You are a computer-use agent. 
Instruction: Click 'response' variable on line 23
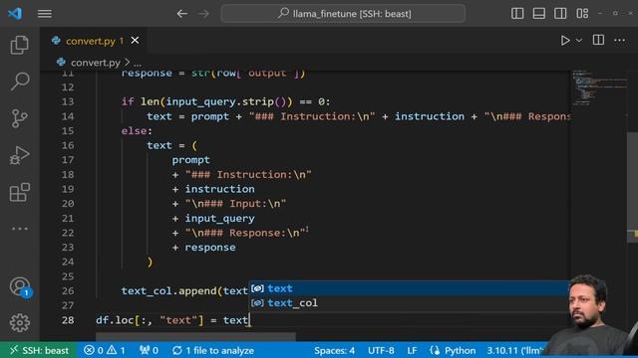210,248
